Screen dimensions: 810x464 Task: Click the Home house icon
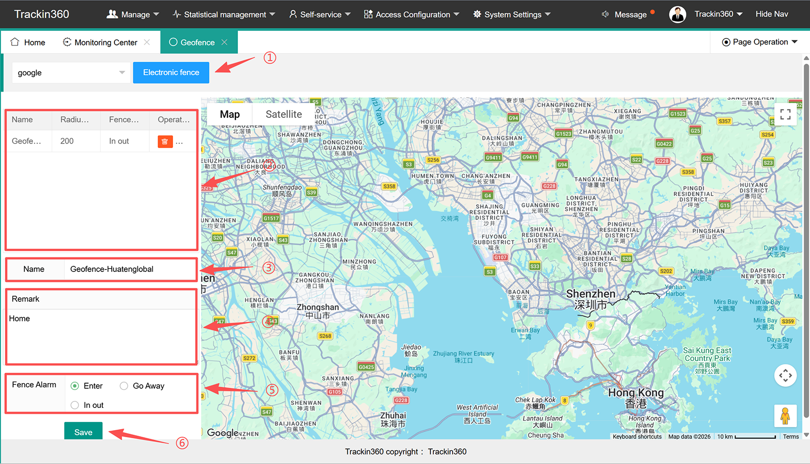tap(15, 42)
